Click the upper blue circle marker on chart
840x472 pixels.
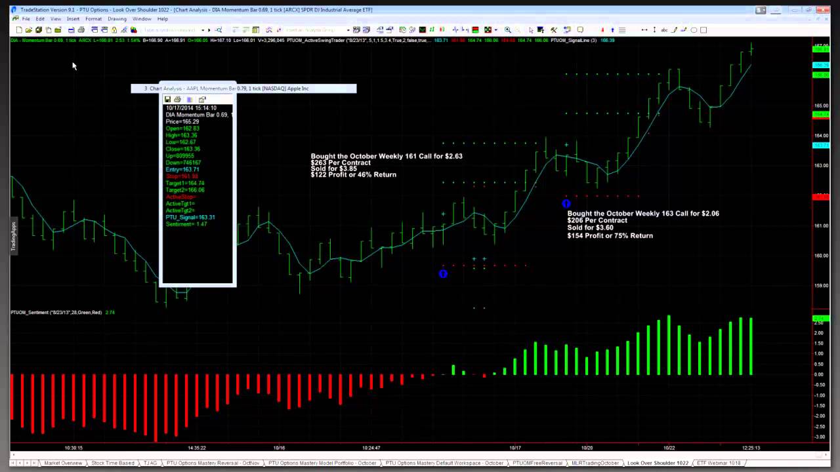click(566, 204)
